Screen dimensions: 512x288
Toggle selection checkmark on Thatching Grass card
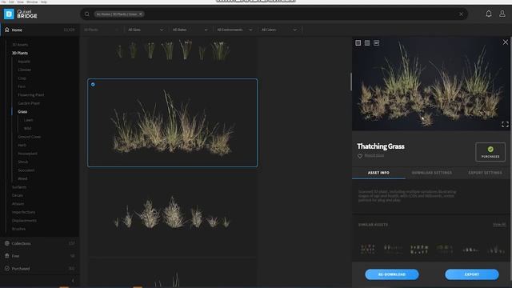[93, 85]
